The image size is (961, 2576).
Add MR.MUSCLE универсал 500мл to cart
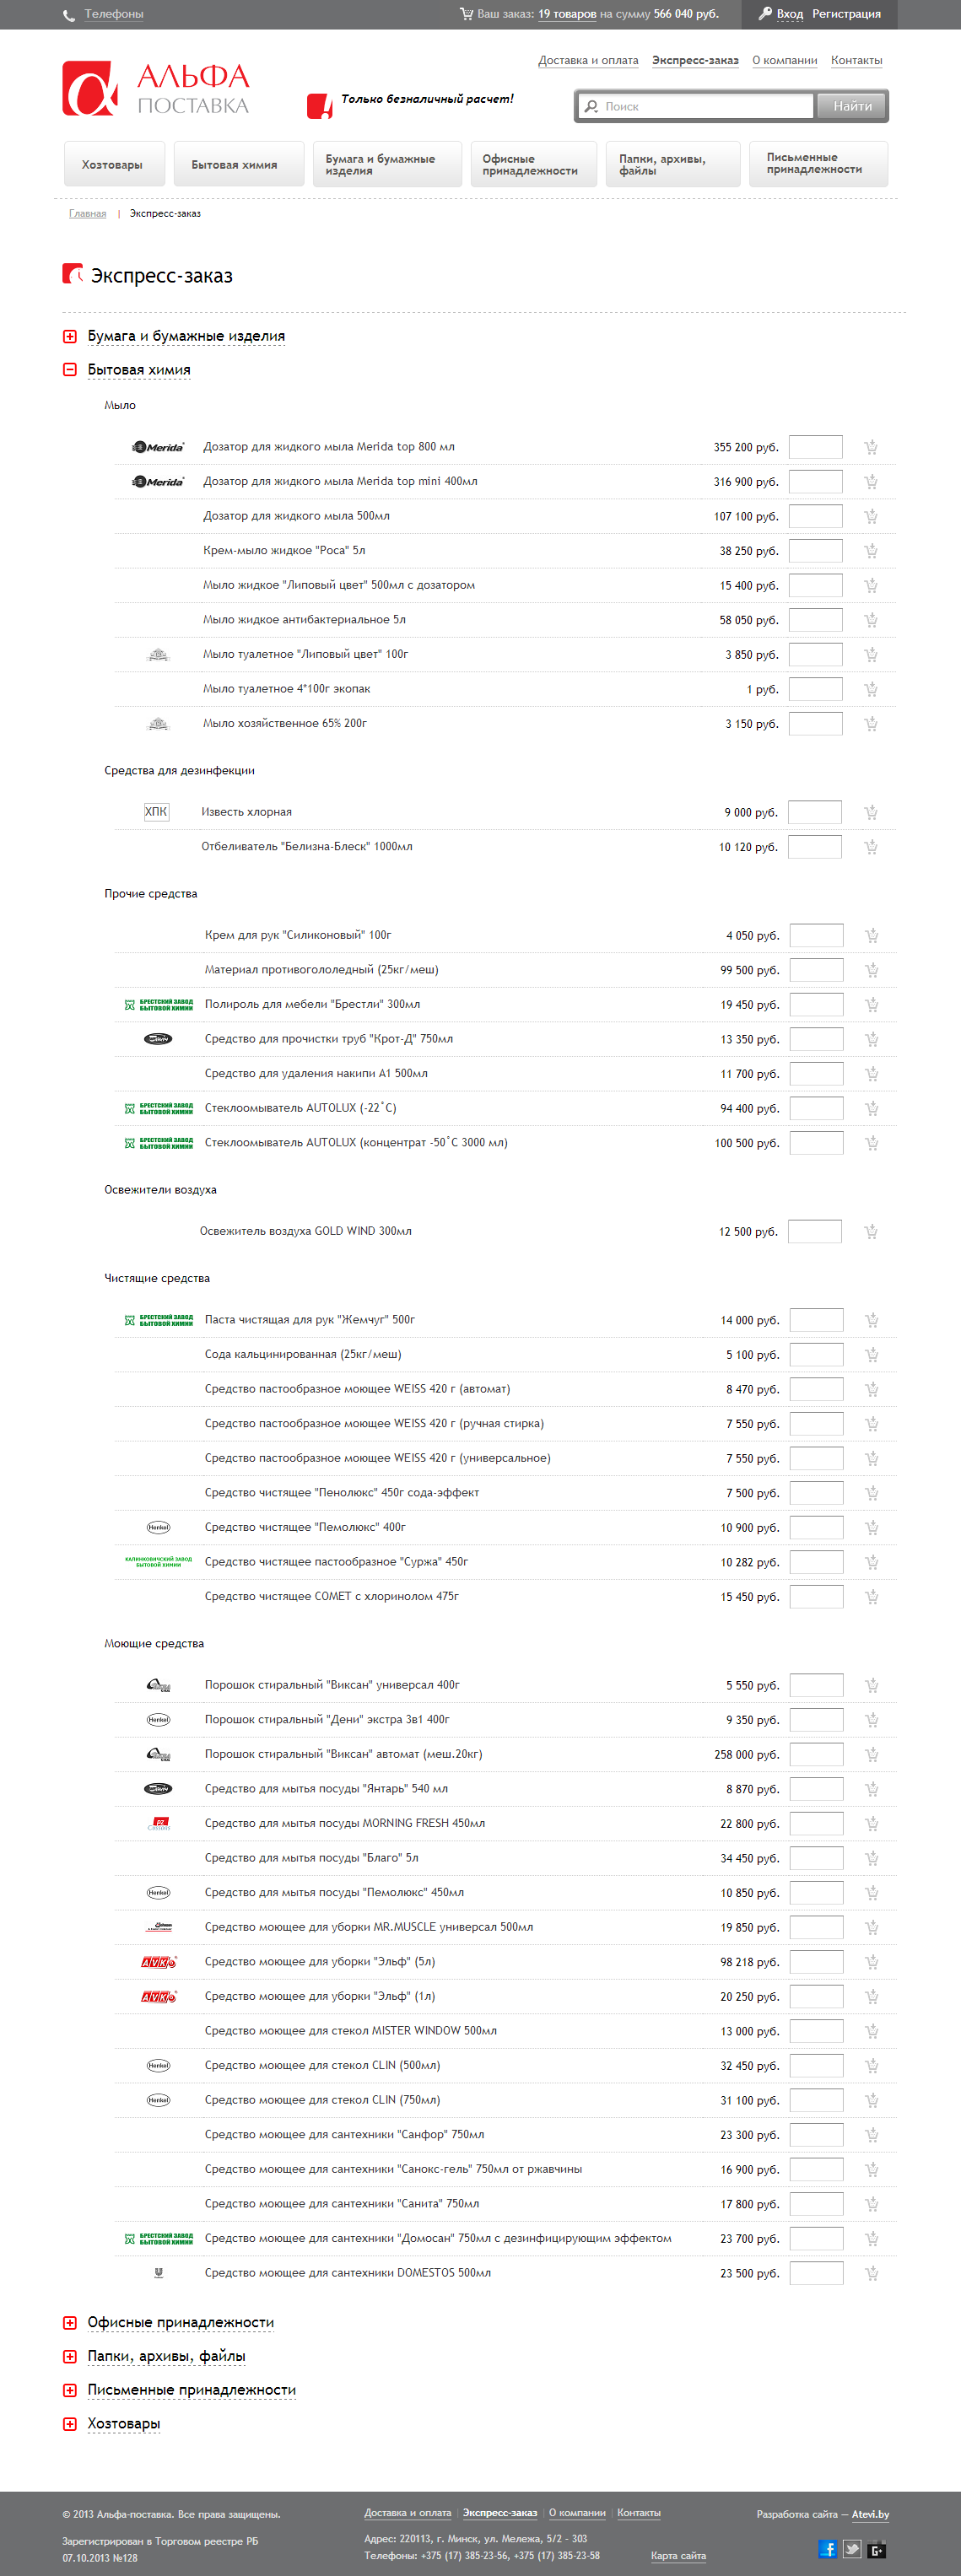(872, 1927)
